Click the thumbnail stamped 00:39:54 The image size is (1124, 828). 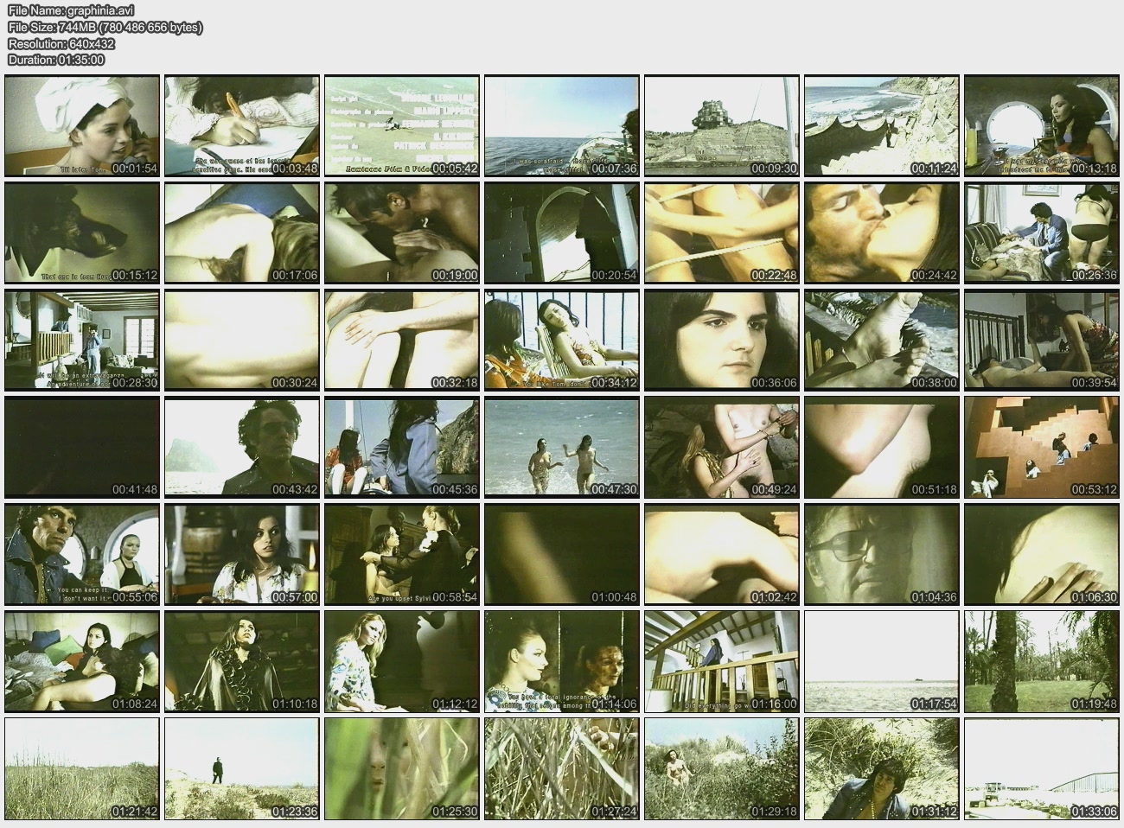1042,341
